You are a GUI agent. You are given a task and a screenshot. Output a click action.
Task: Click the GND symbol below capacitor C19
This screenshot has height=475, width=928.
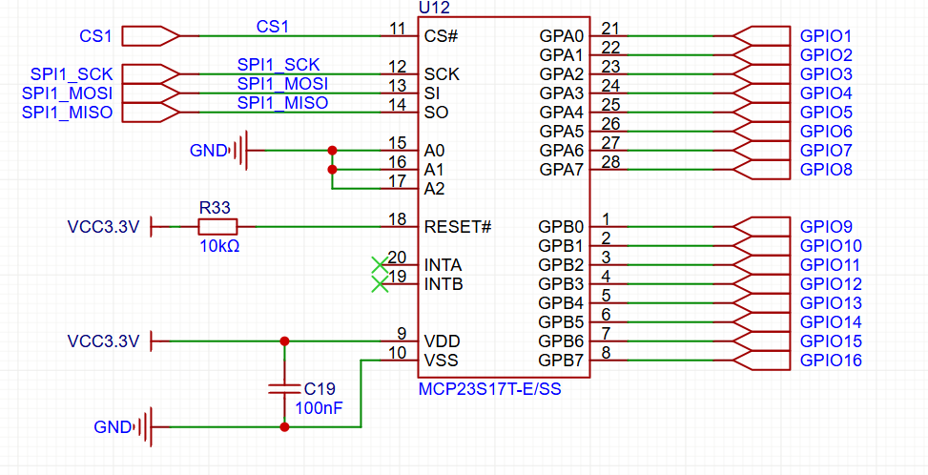[x=145, y=426]
